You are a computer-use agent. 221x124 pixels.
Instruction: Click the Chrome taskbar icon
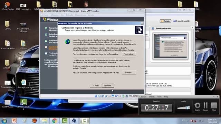pyautogui.click(x=55, y=121)
